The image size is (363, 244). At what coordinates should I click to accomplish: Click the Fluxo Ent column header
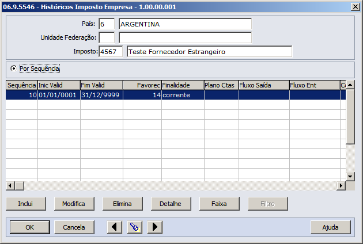[315, 85]
